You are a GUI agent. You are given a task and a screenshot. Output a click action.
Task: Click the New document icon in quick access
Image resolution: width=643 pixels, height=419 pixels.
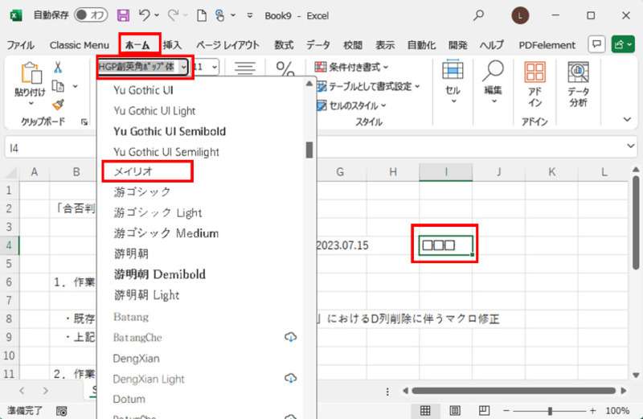(202, 15)
